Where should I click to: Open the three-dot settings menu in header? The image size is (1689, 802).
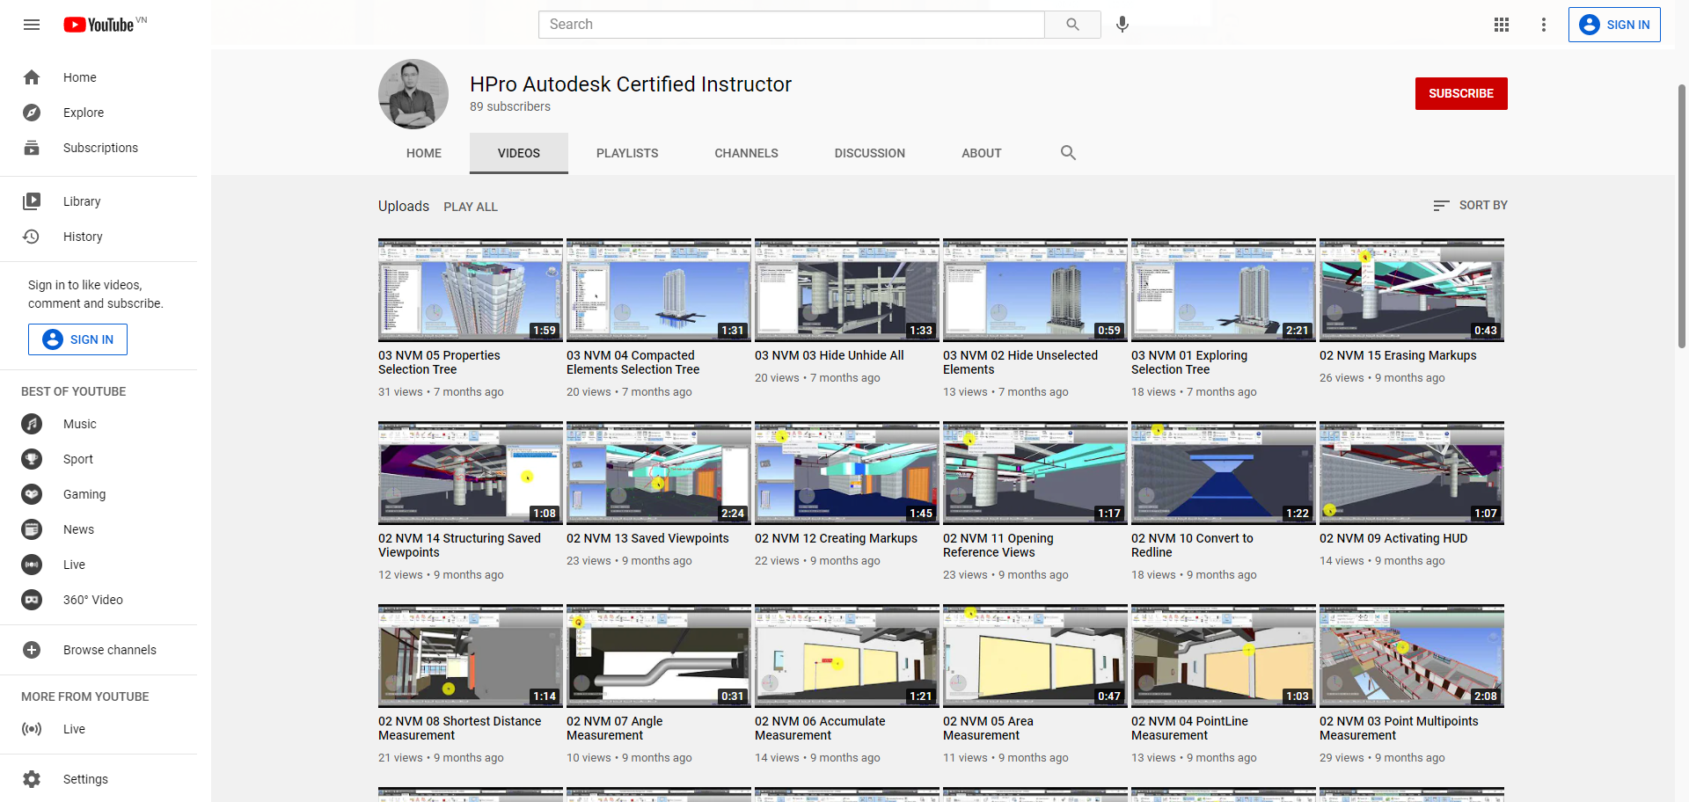pos(1543,25)
